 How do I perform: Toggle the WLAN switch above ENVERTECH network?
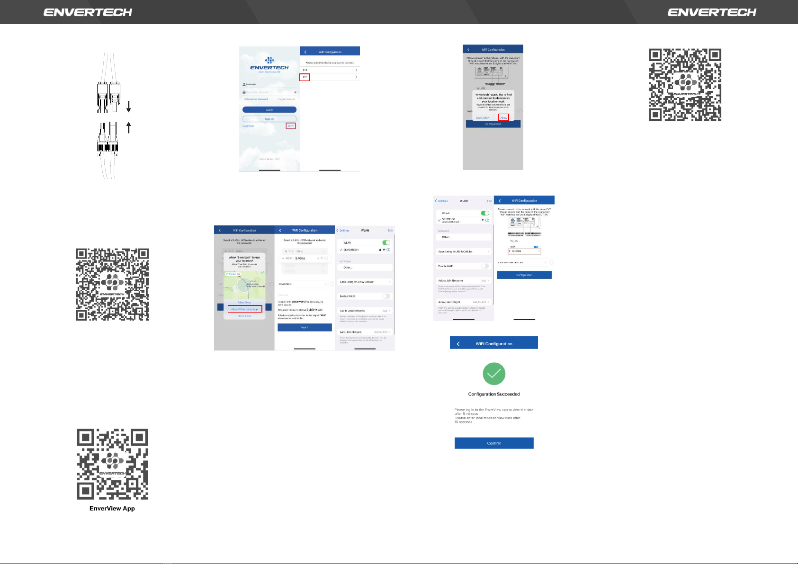(386, 242)
